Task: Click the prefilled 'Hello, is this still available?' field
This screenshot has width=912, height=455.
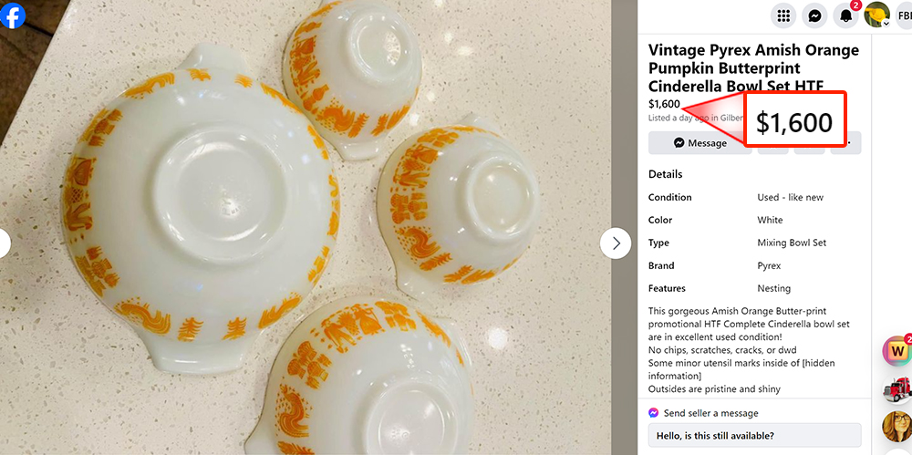Action: click(754, 436)
